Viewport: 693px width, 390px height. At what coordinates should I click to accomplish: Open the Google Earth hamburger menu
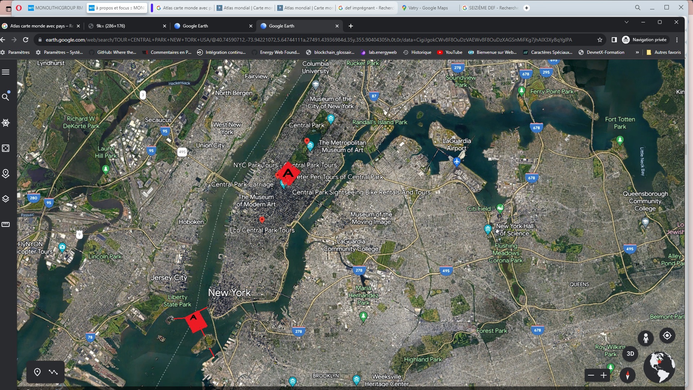[6, 72]
